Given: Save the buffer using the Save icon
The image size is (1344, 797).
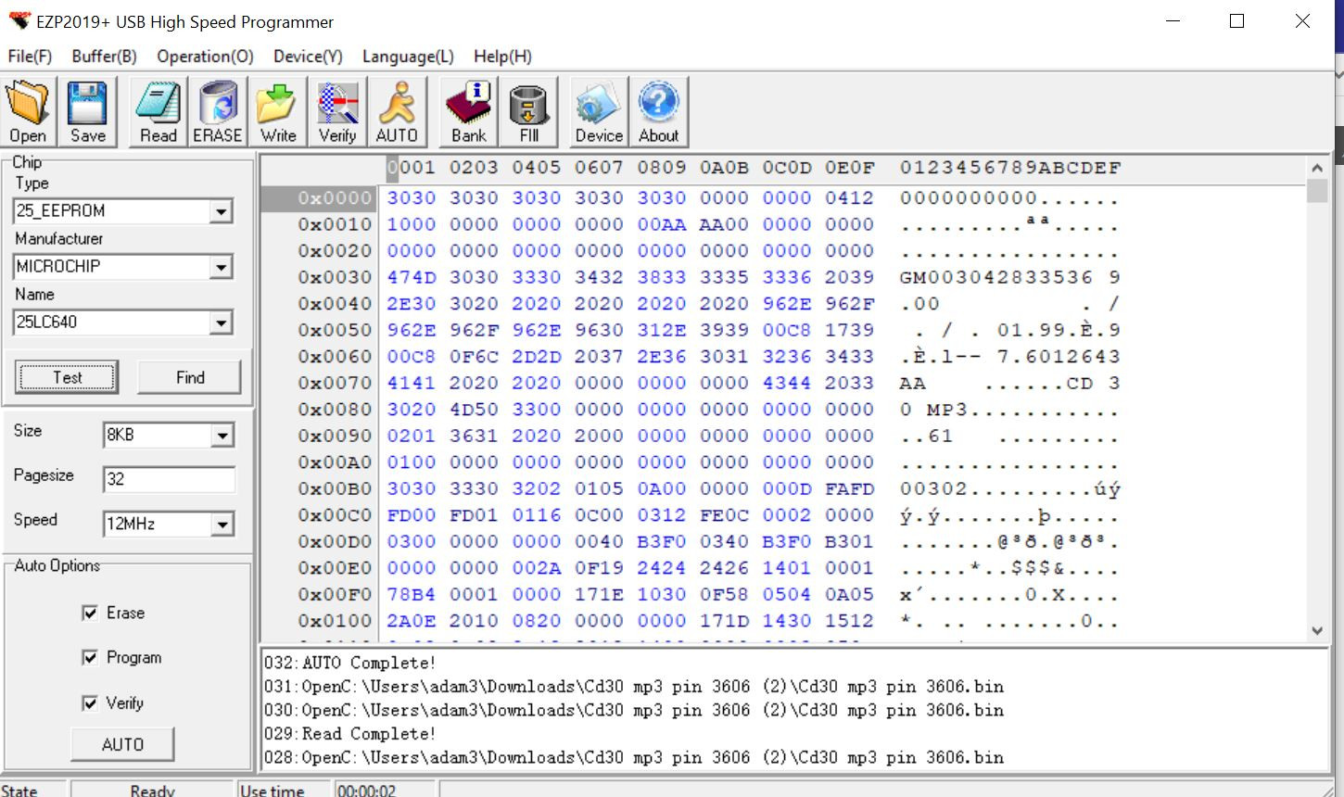Looking at the screenshot, I should coord(87,111).
